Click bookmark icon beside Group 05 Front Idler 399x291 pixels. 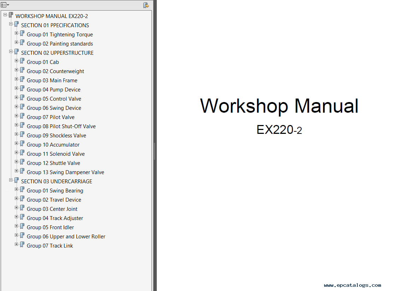click(x=22, y=226)
